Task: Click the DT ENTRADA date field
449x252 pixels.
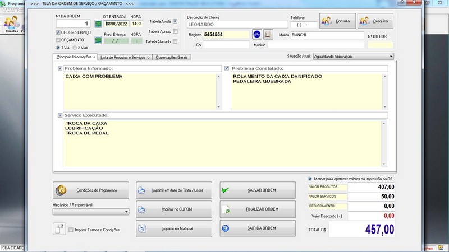Action: pos(116,24)
